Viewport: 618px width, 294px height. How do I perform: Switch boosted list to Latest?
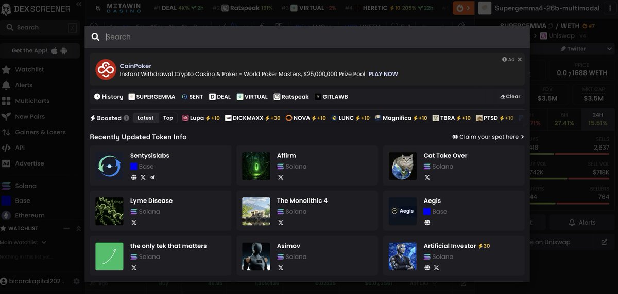click(x=145, y=118)
